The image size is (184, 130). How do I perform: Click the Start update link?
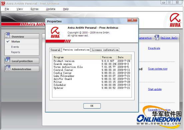(x=155, y=89)
